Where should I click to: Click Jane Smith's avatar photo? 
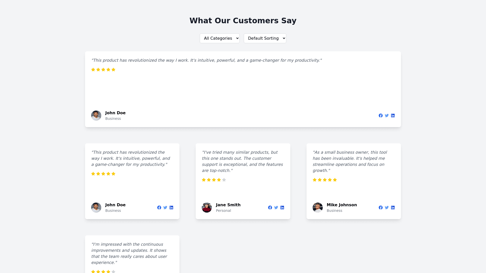coord(207,208)
